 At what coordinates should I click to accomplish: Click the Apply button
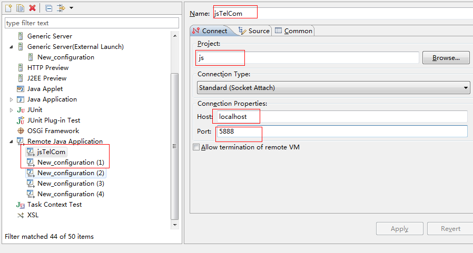tap(399, 229)
